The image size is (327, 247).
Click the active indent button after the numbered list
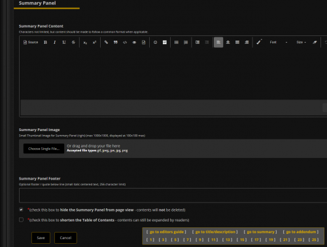click(x=198, y=43)
